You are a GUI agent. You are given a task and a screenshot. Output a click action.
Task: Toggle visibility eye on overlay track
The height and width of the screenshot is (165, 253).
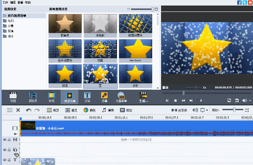pos(5,150)
